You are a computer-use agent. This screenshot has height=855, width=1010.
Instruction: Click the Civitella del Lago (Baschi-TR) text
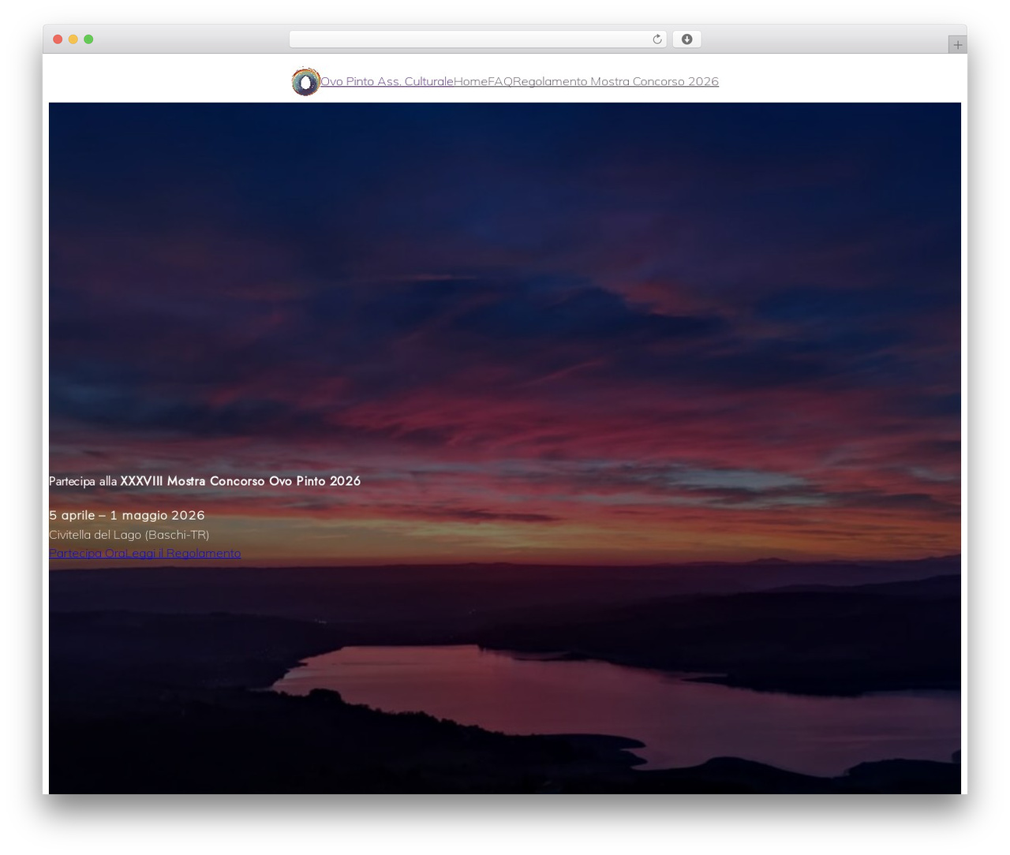(129, 535)
